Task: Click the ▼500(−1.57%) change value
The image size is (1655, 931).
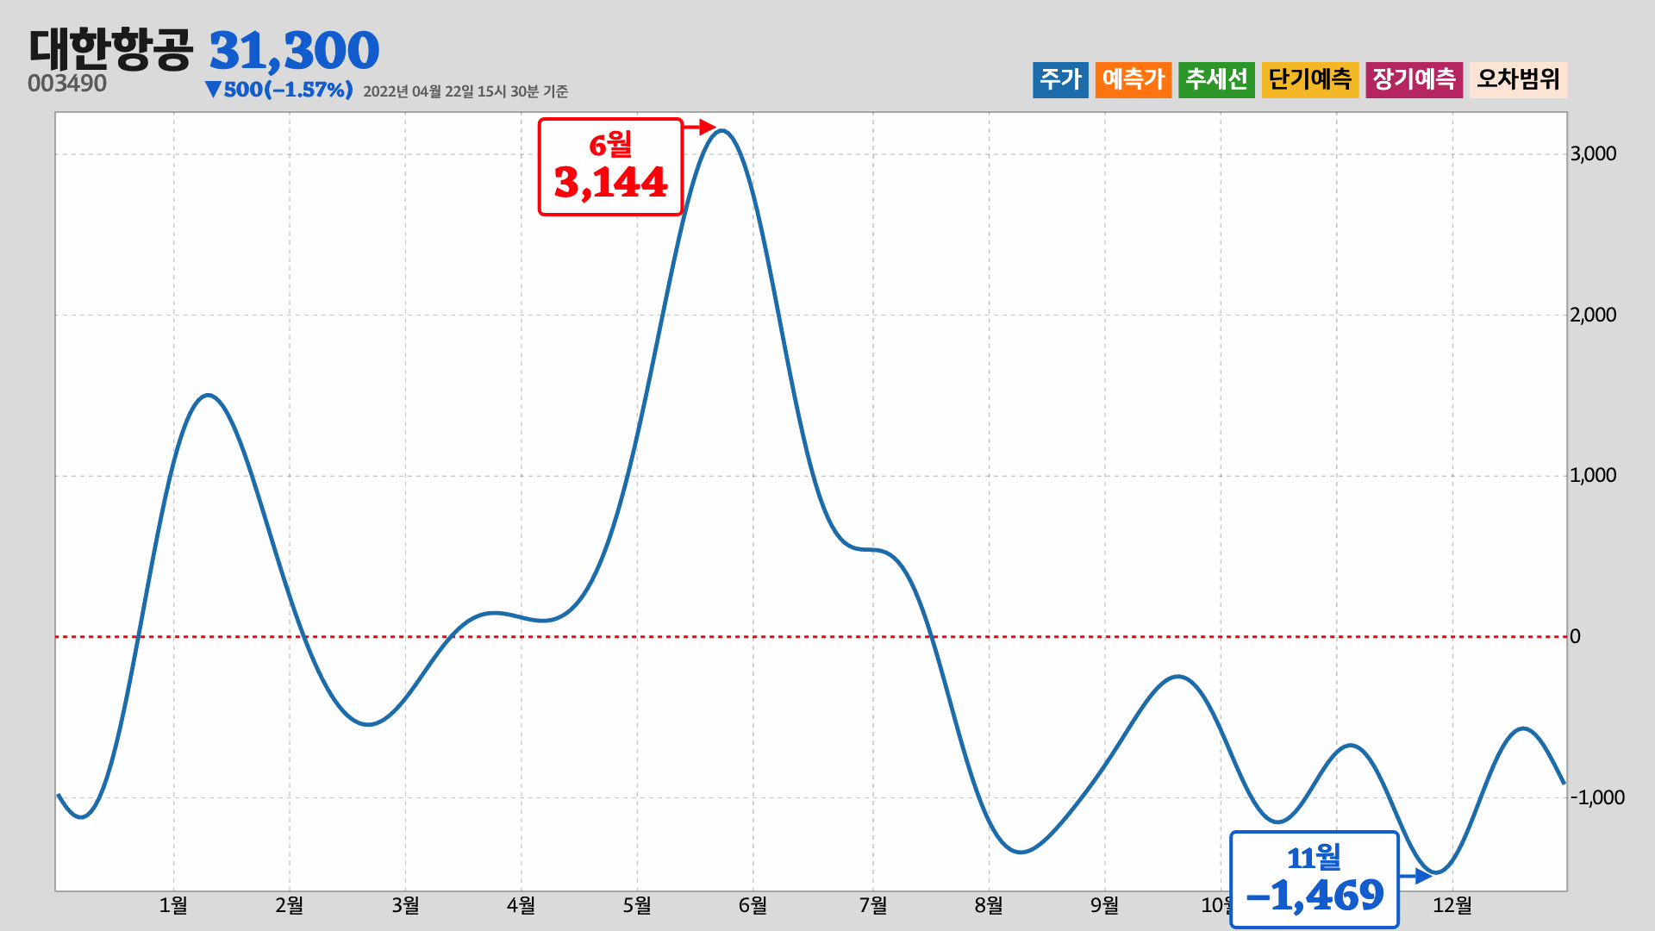Action: (278, 90)
